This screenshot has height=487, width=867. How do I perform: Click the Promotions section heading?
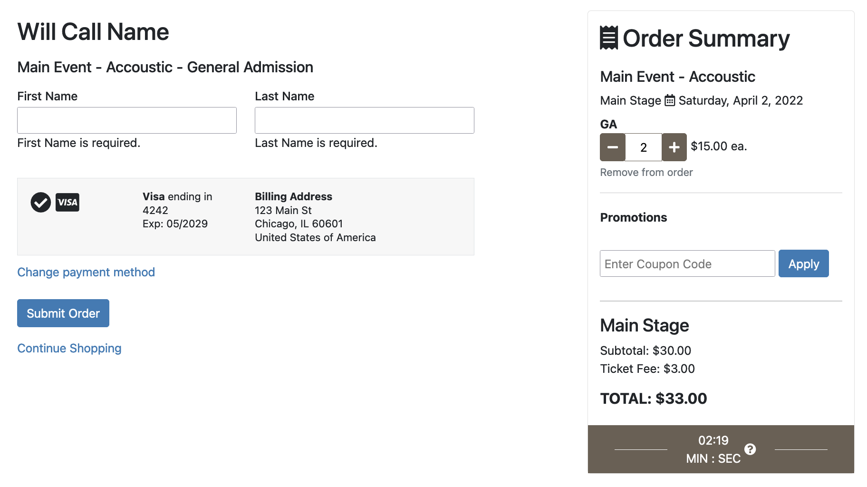(633, 217)
